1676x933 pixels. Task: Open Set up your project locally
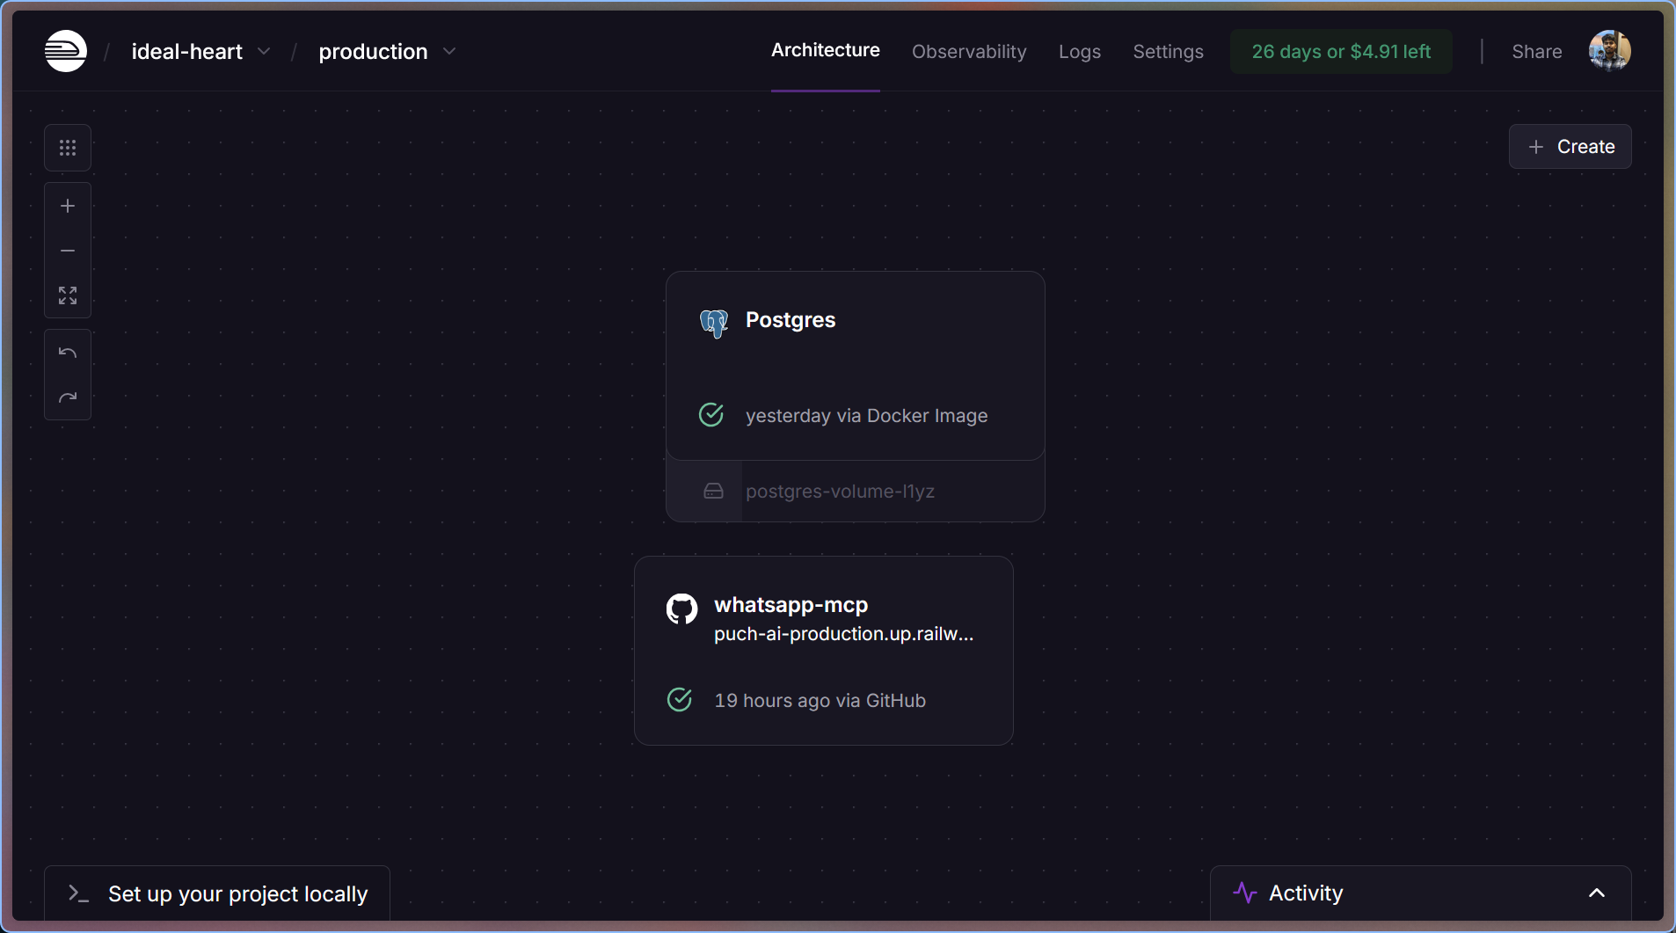[x=217, y=893]
